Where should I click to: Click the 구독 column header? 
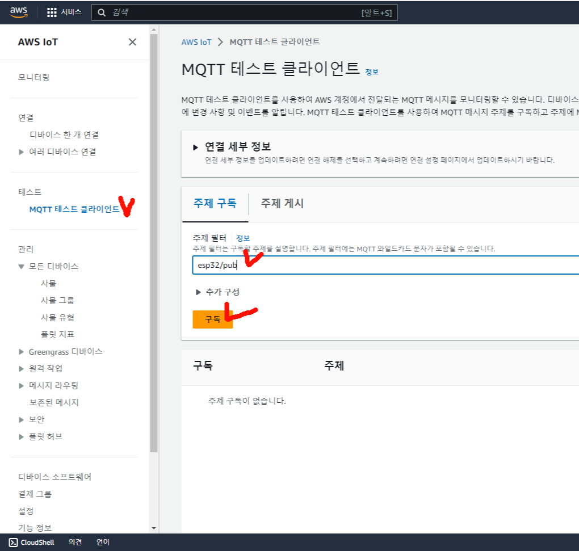point(203,366)
